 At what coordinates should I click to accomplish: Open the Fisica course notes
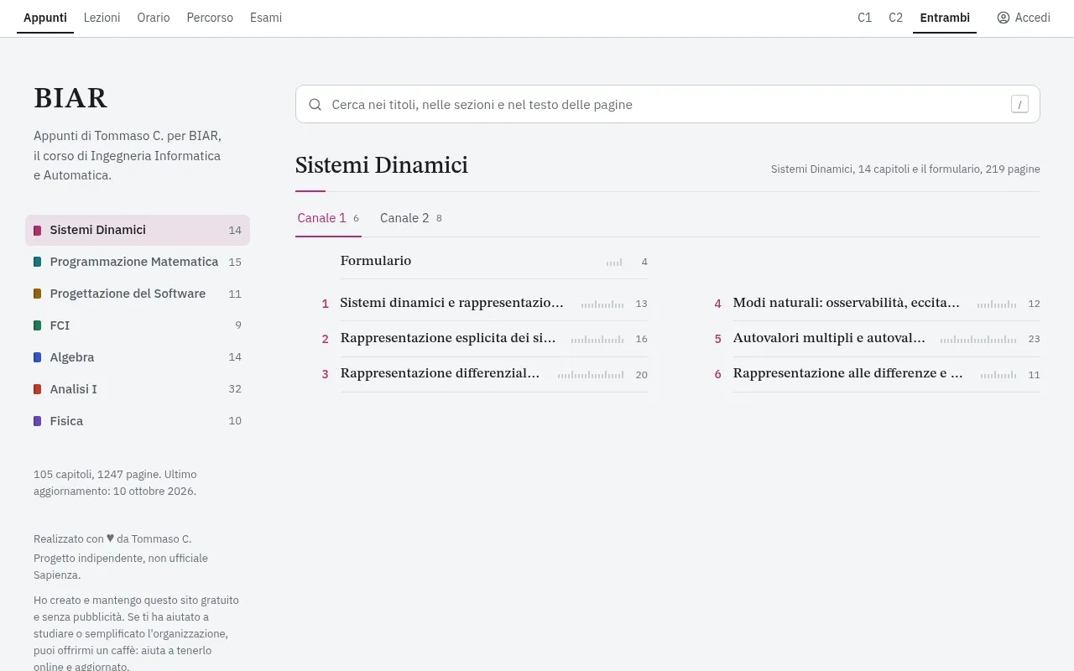click(x=138, y=421)
